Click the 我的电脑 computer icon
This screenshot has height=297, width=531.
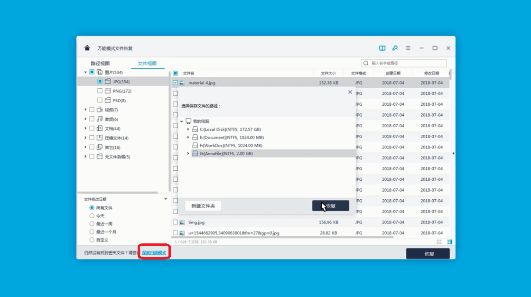pyautogui.click(x=188, y=121)
